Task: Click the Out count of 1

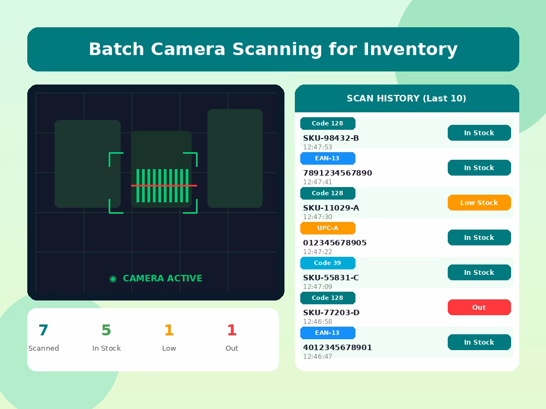Action: point(232,330)
